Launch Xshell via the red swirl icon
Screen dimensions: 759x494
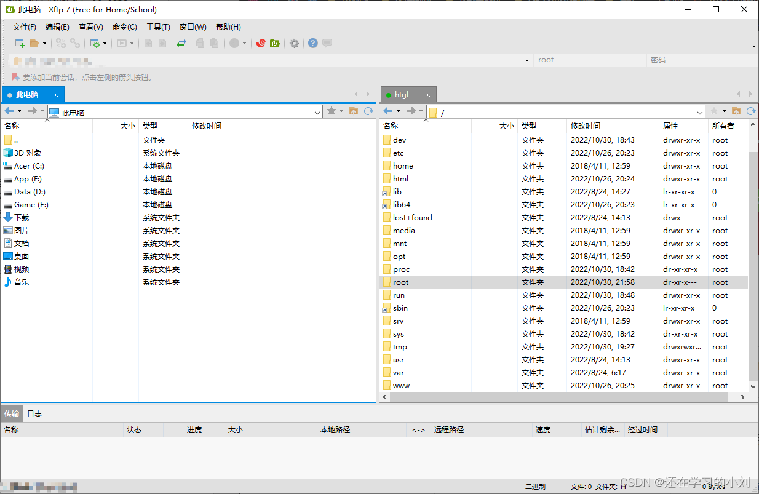click(261, 43)
